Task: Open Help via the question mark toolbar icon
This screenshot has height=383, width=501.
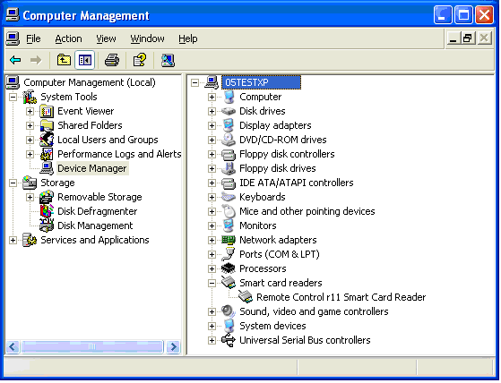Action: (140, 60)
